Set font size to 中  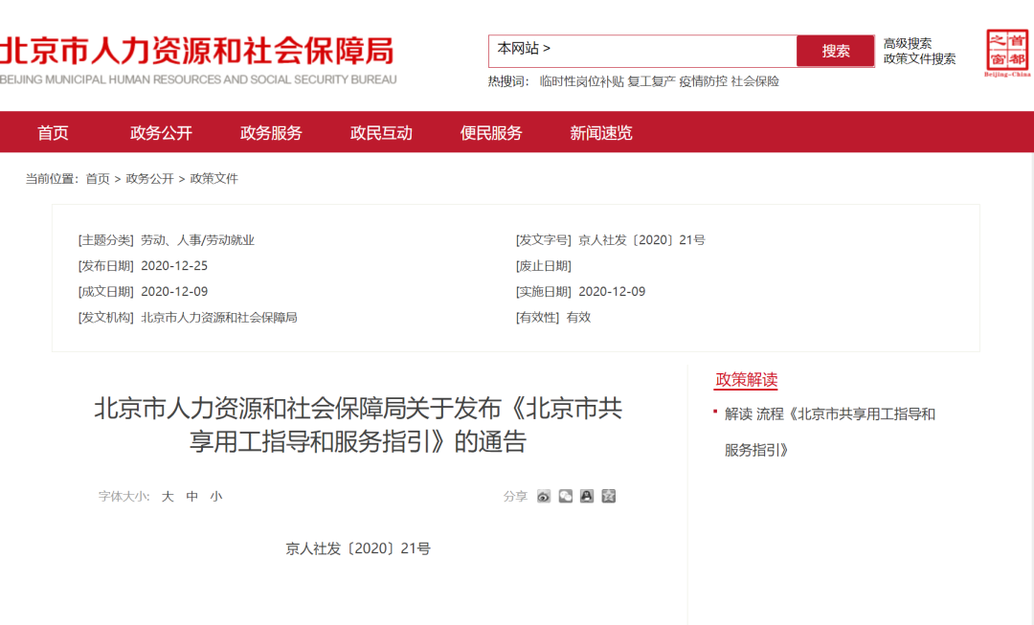coord(192,497)
